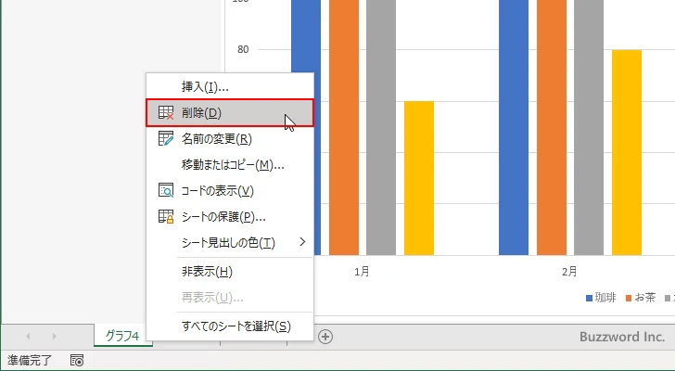
Task: Choose 移動またはコピー(M)... menu entry
Action: click(x=230, y=165)
